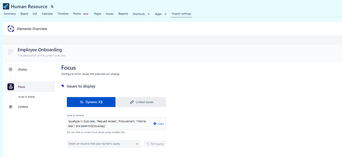
Task: Click the Content step icon in sidebar
Action: pyautogui.click(x=11, y=107)
